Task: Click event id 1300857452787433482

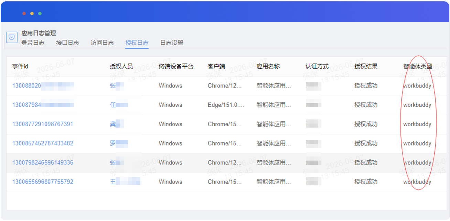Action: (x=43, y=143)
